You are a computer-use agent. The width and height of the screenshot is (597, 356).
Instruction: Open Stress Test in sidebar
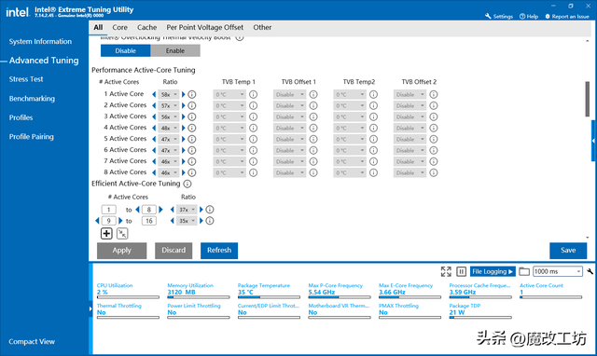click(26, 79)
